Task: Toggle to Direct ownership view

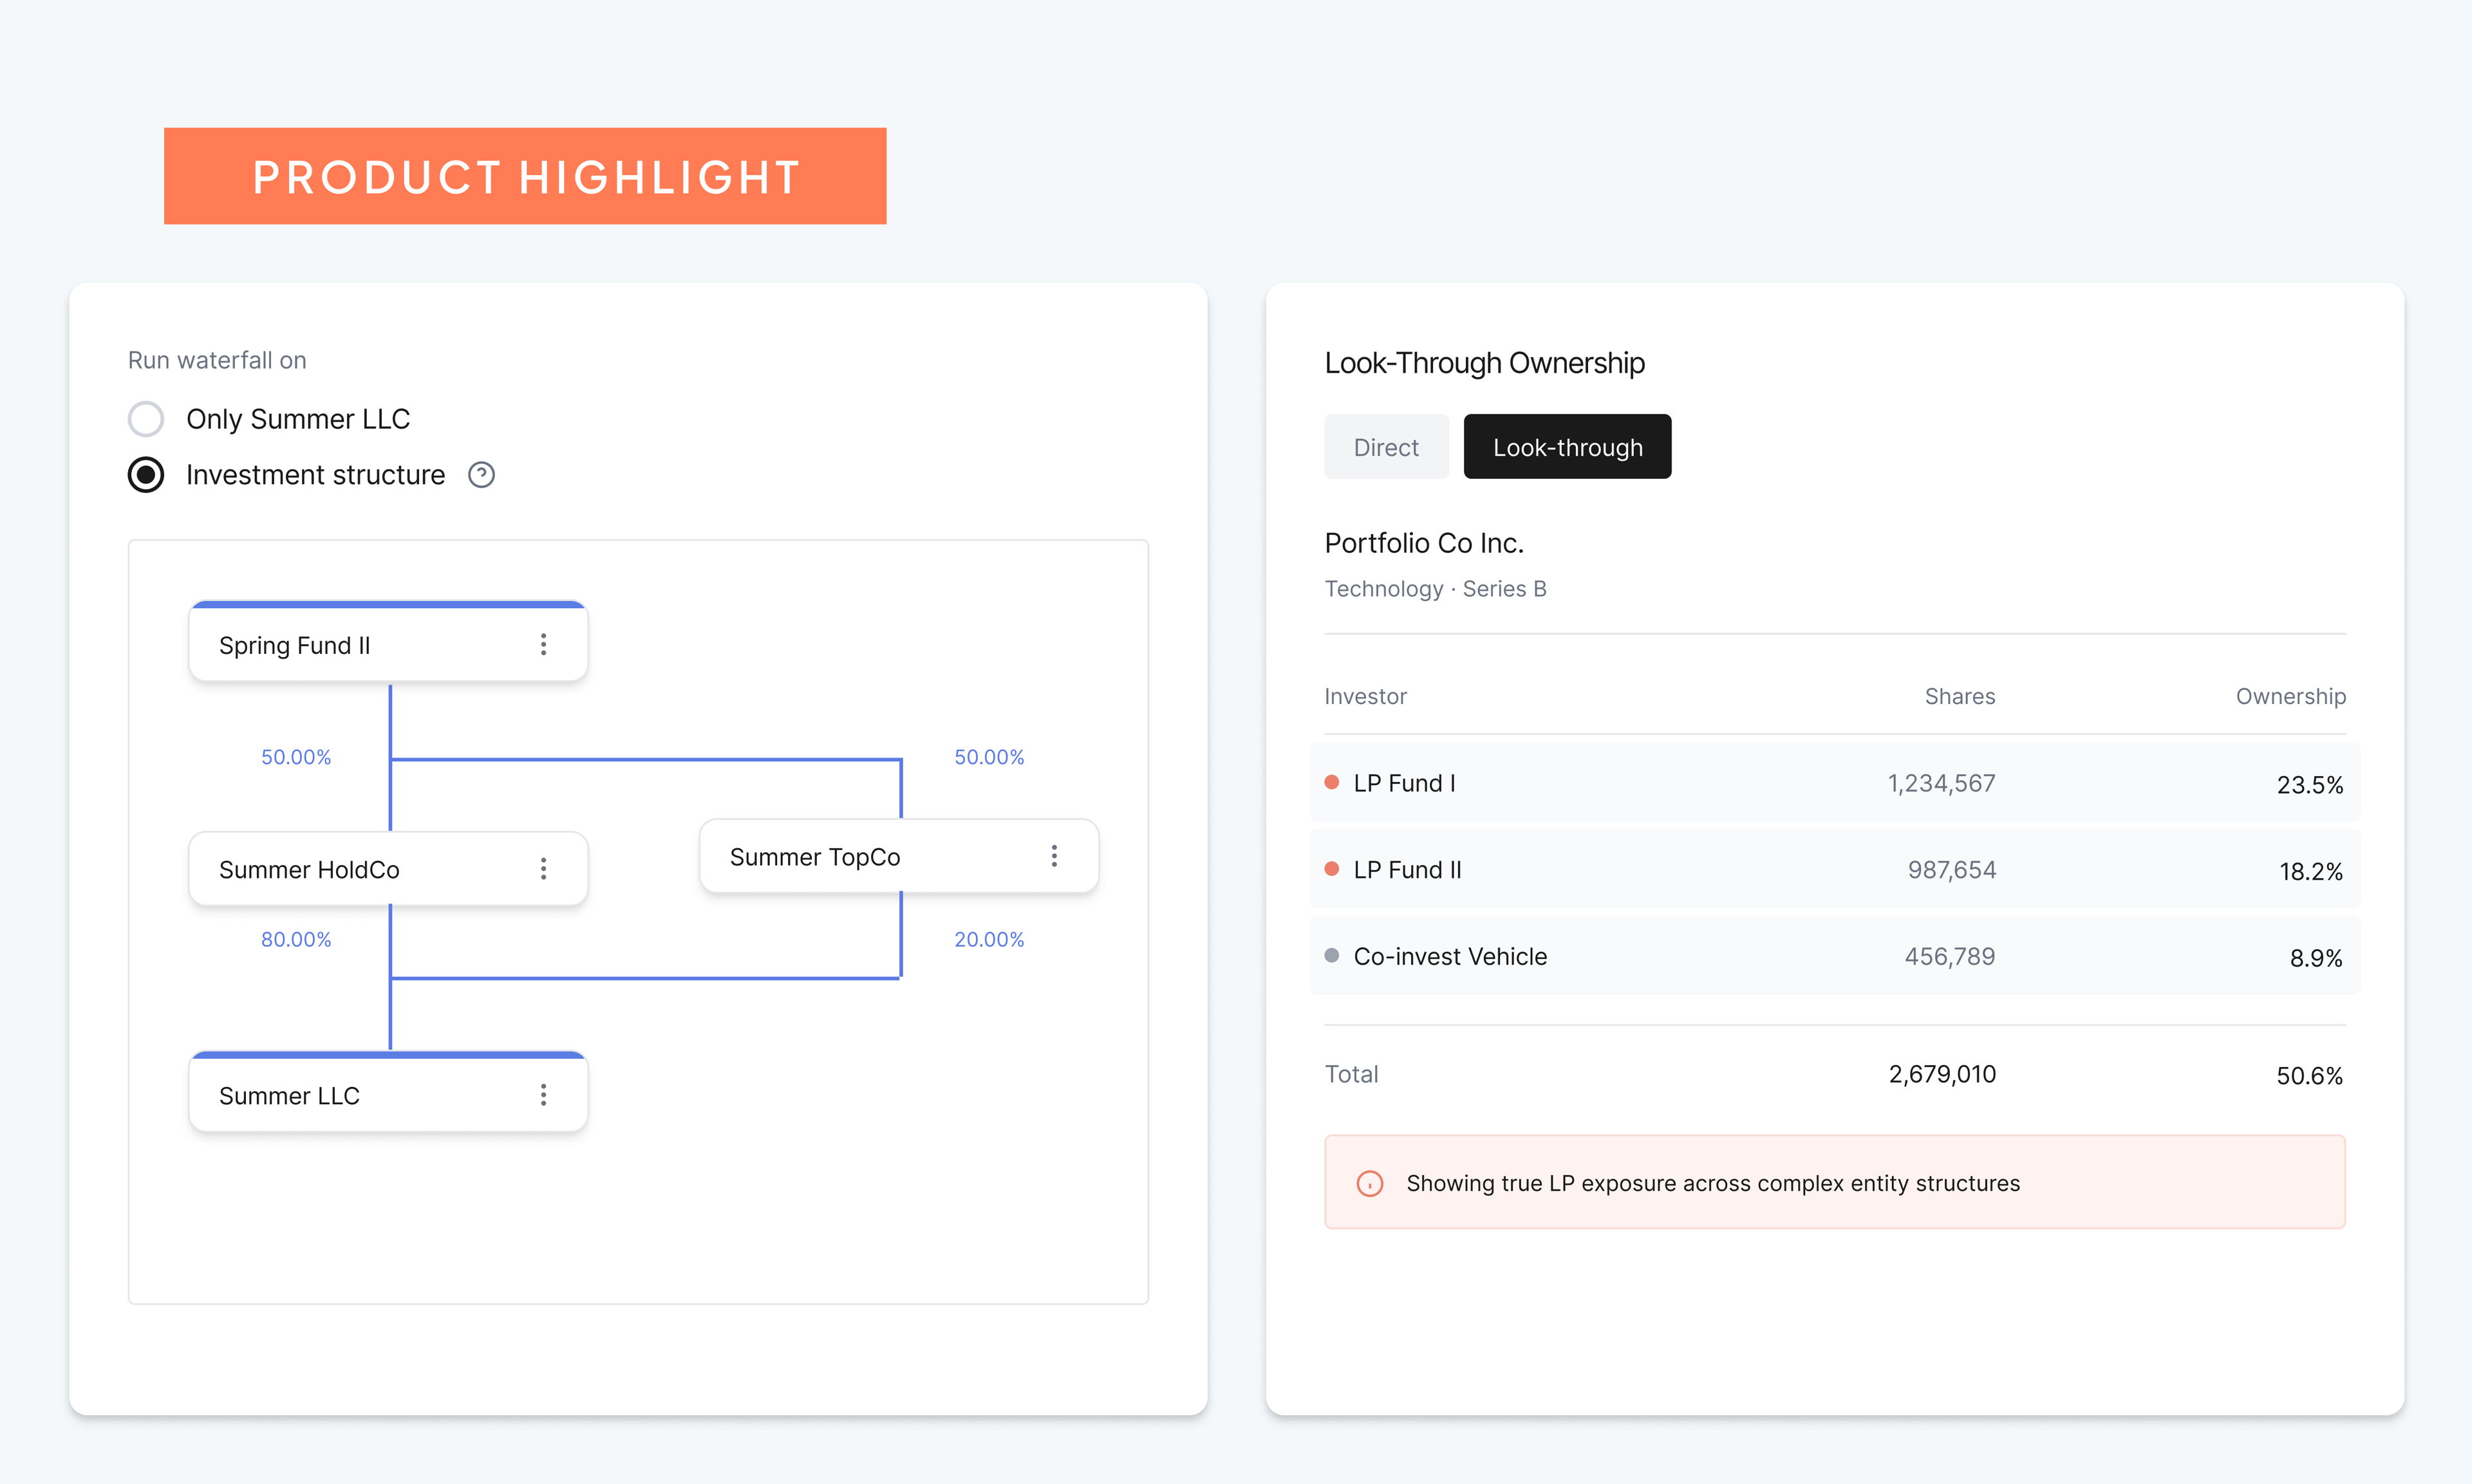Action: click(x=1386, y=446)
